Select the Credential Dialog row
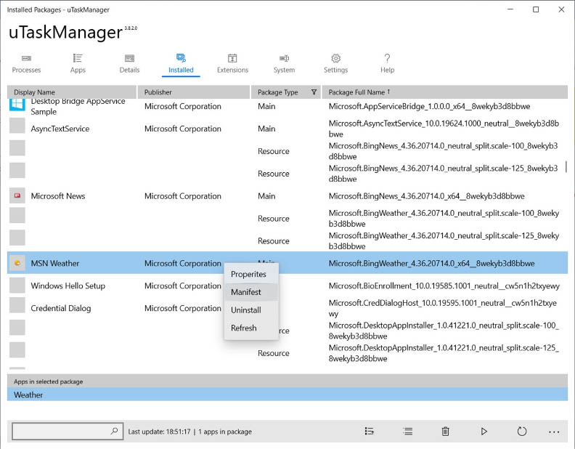The image size is (575, 449). (x=287, y=308)
